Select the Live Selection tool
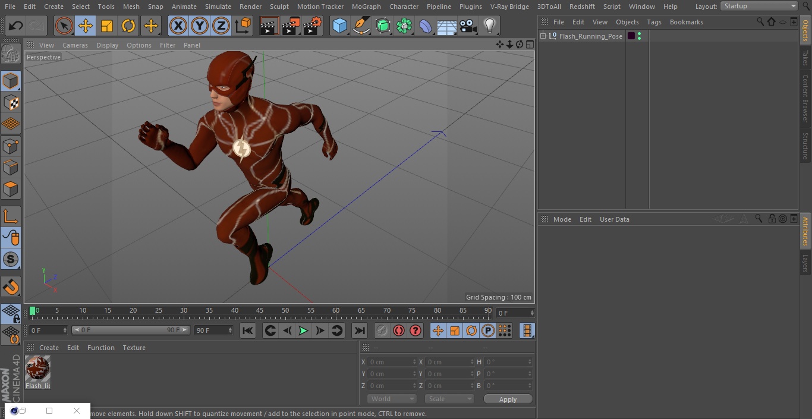The height and width of the screenshot is (419, 812). tap(64, 26)
